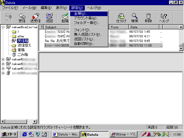Sort by the Date column header
Viewport: 184px width, 138px height.
(144, 27)
